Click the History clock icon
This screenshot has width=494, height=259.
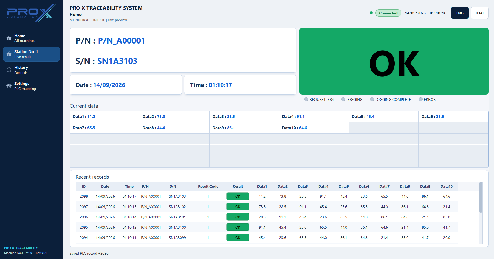(x=9, y=70)
